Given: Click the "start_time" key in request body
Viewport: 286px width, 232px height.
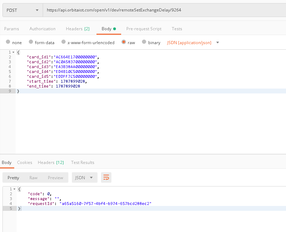Looking at the screenshot, I should pyautogui.click(x=41, y=81).
